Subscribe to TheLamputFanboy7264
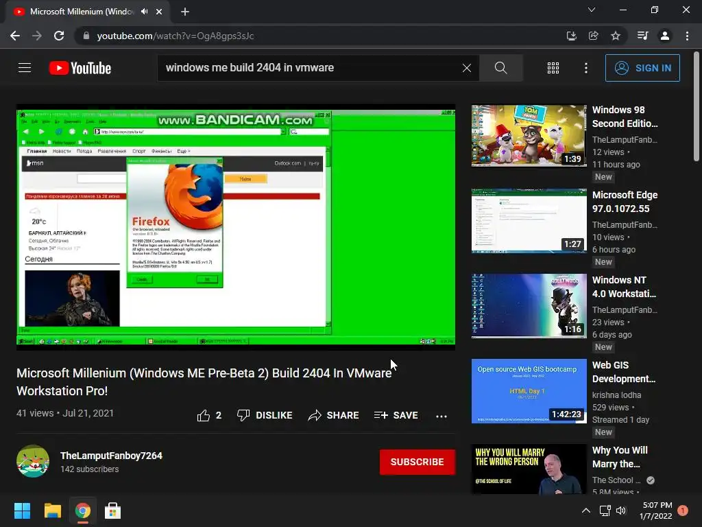 [417, 462]
